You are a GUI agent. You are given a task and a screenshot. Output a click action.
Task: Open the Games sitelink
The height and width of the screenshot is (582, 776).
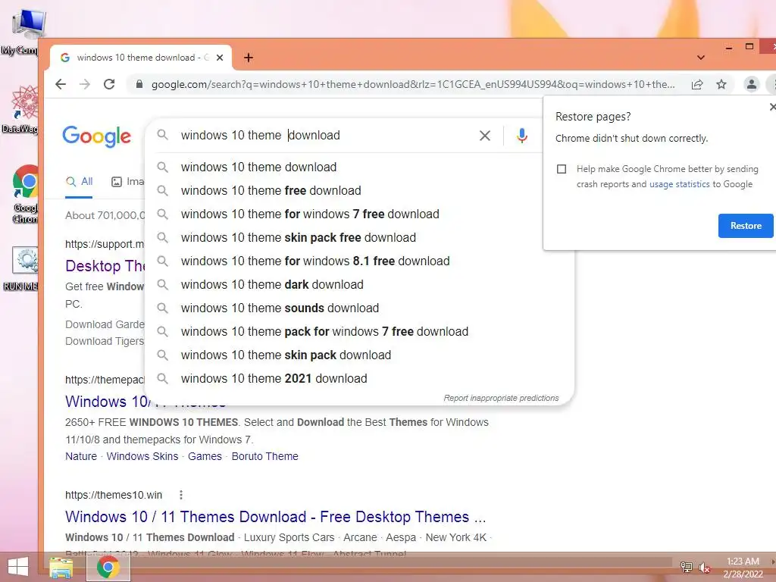tap(205, 456)
